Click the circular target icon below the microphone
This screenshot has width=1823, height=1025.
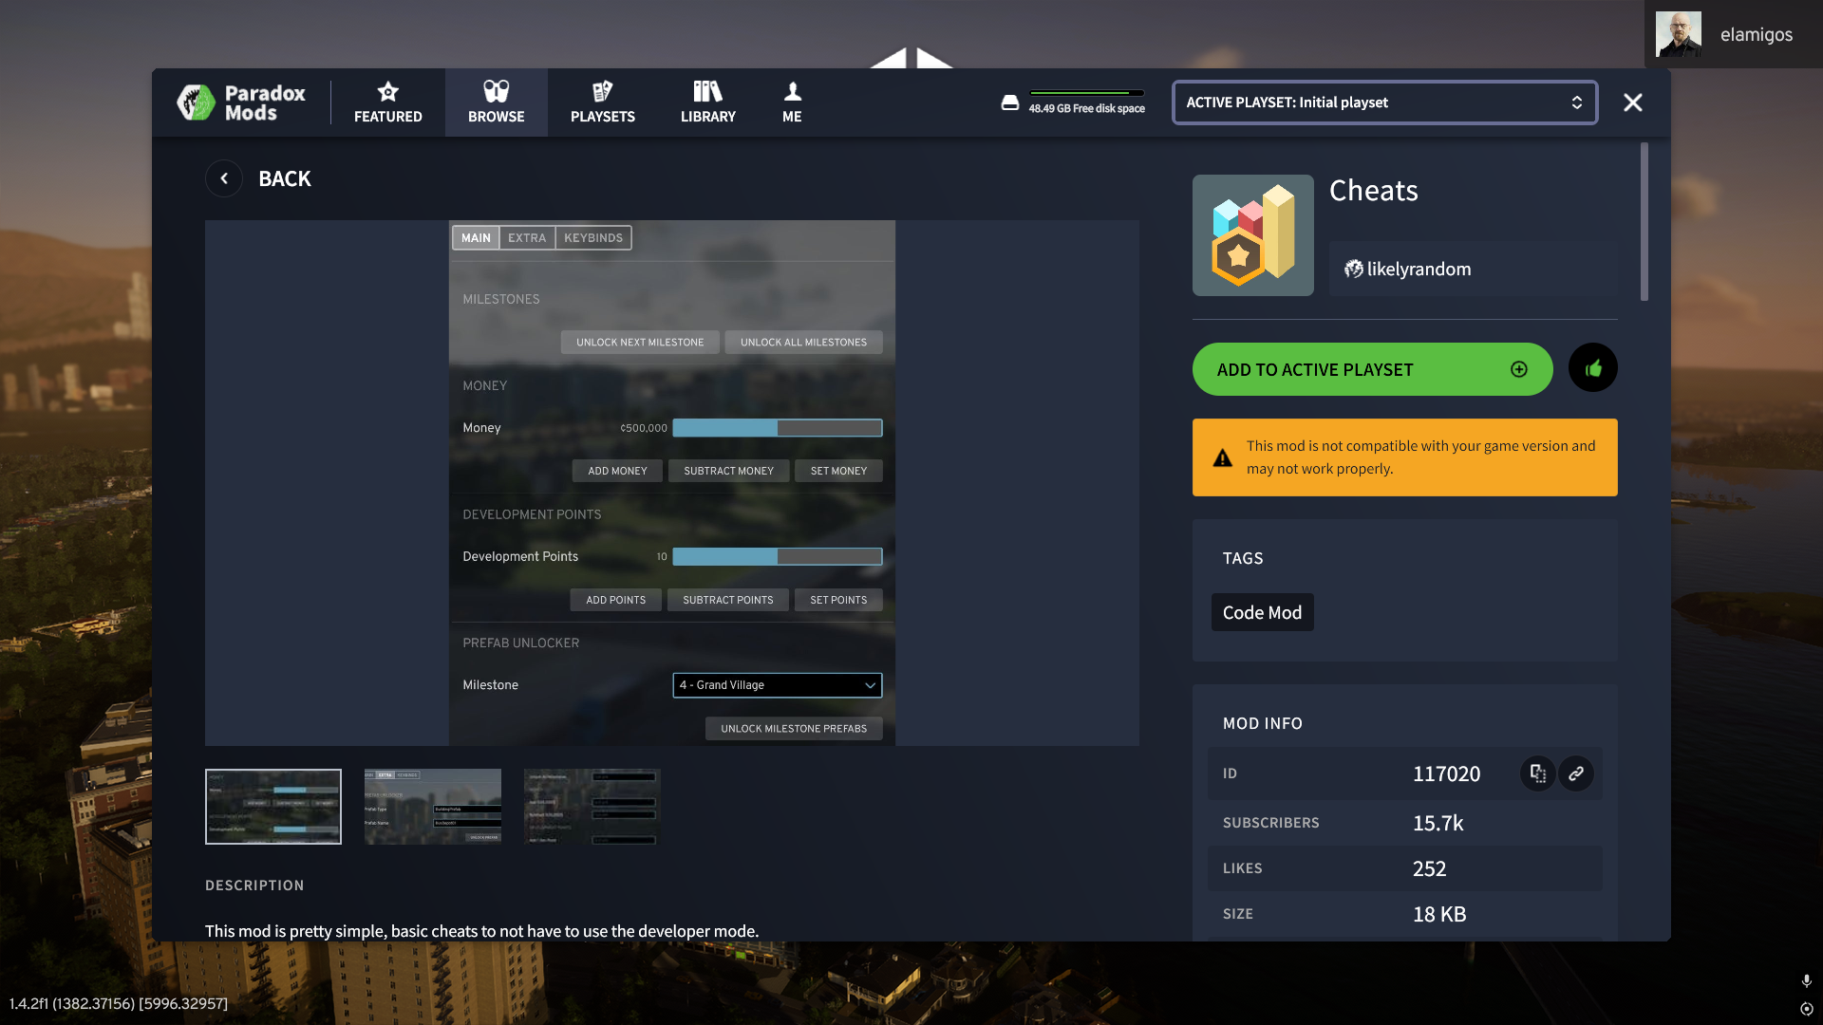click(1807, 1009)
